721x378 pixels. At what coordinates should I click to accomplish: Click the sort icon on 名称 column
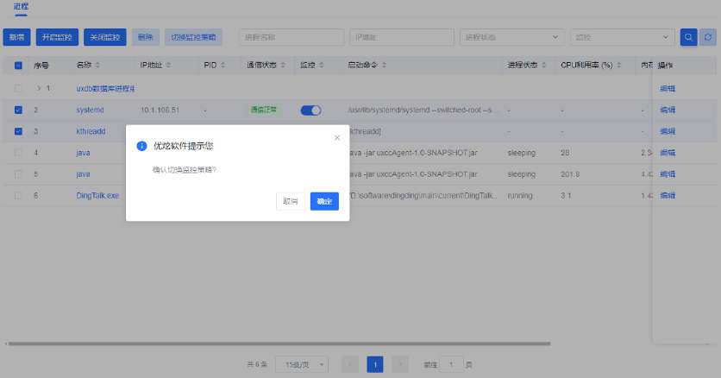(97, 65)
